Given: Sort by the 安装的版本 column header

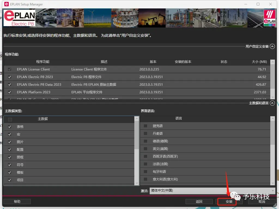Looking at the screenshot, I should [x=183, y=62].
